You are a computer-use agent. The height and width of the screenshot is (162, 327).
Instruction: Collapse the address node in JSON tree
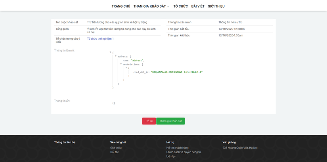(x=115, y=56)
